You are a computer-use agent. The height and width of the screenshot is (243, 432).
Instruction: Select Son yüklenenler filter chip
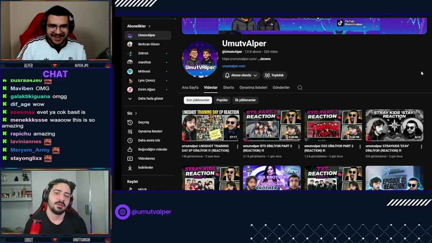(198, 100)
